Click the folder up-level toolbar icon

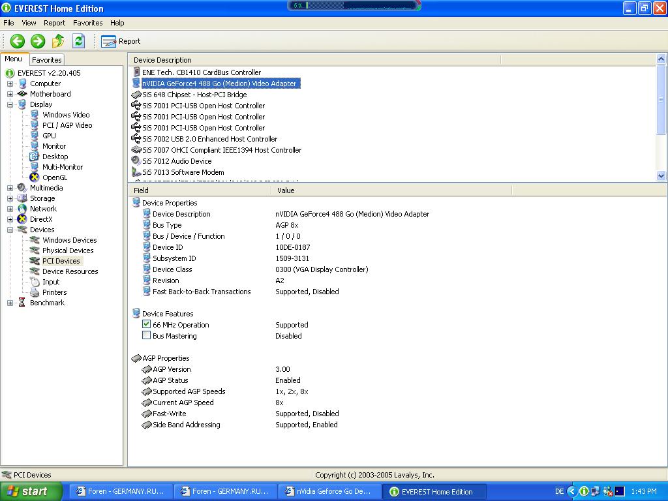click(x=58, y=41)
